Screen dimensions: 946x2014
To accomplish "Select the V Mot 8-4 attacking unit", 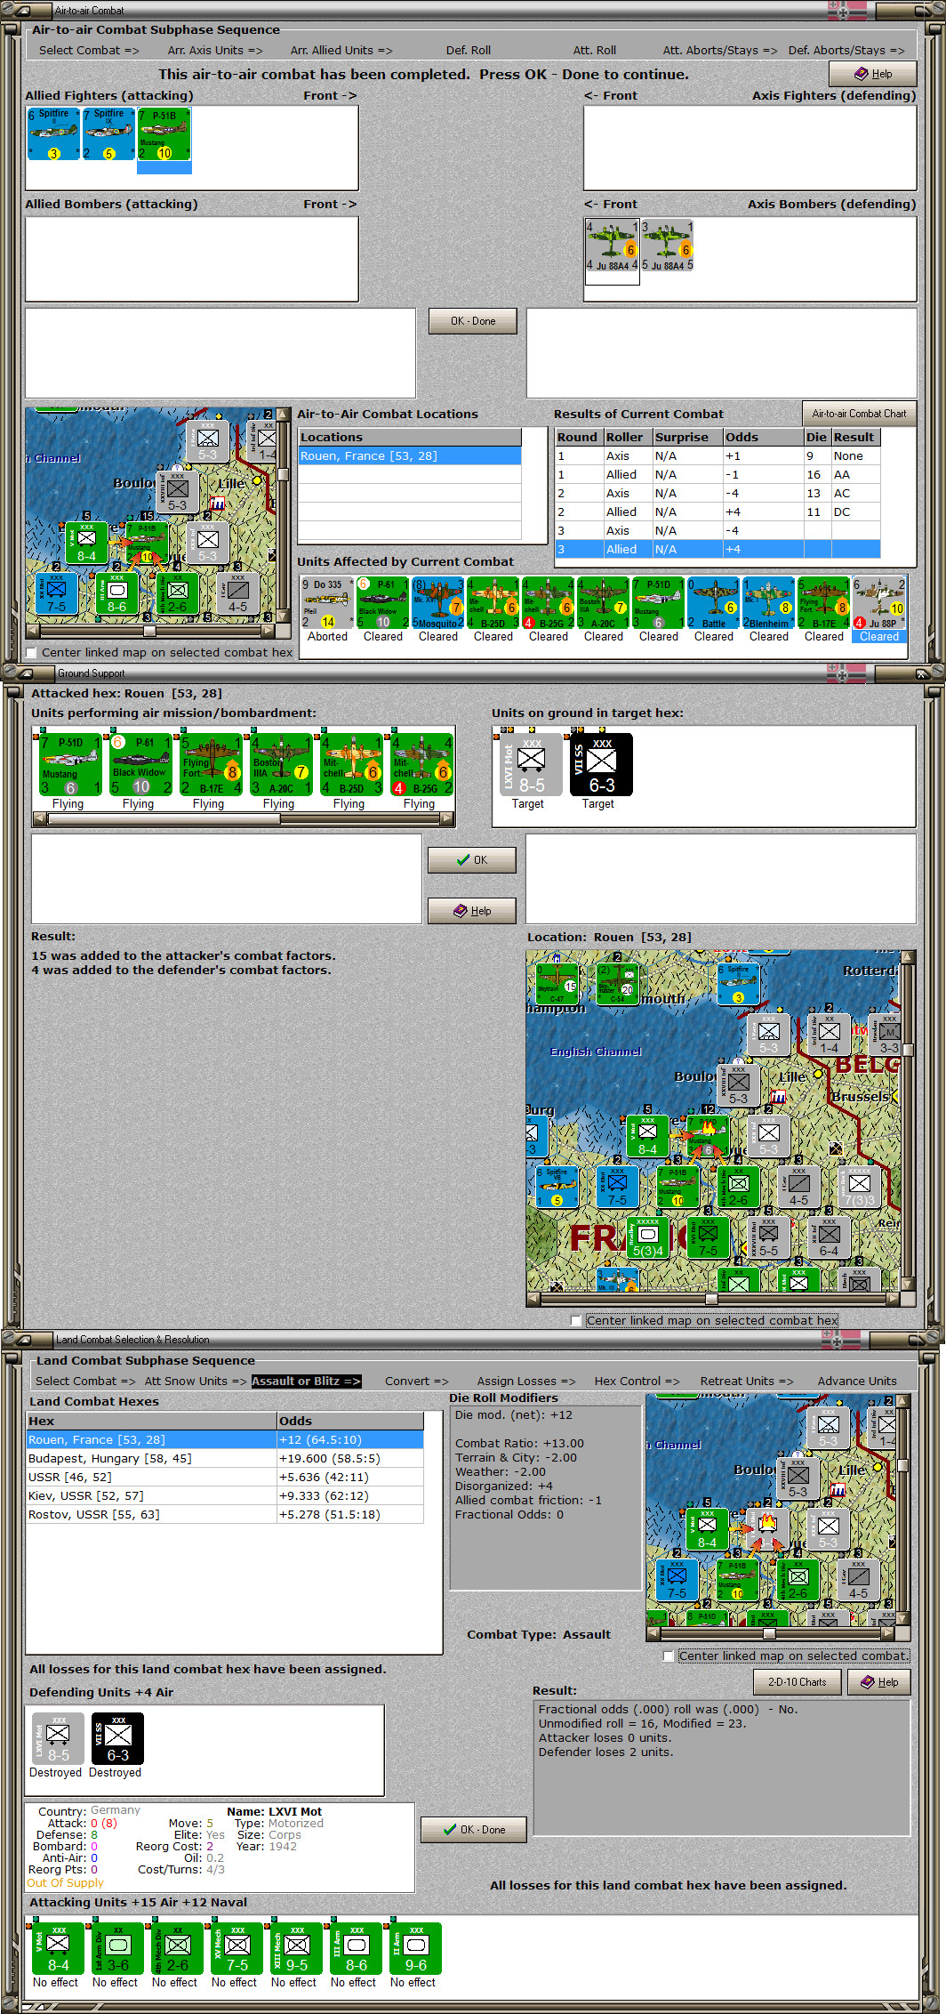I will tap(58, 1949).
